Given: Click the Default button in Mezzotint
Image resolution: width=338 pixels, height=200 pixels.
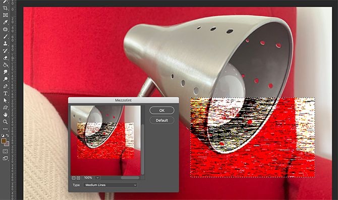Looking at the screenshot, I should click(161, 120).
